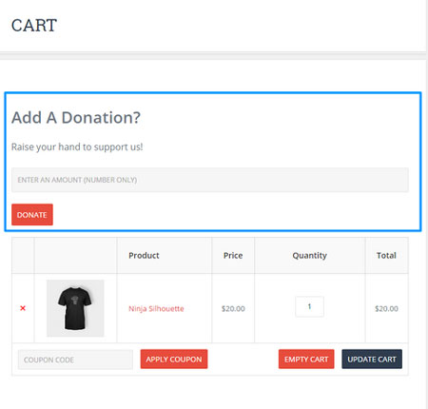Click the Price column header
Image resolution: width=428 pixels, height=409 pixels.
pos(233,256)
